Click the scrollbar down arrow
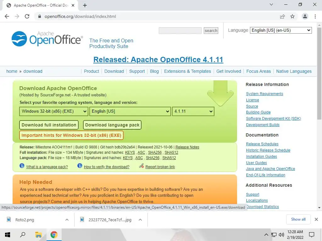The image size is (322, 241). pos(319,208)
